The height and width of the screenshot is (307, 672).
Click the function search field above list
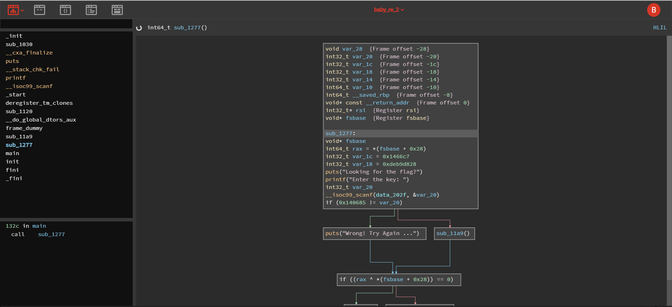(66, 24)
